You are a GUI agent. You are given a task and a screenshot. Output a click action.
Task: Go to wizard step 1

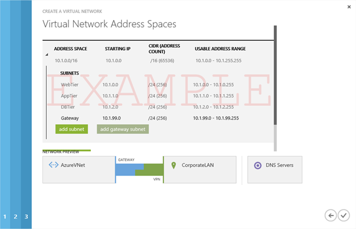pyautogui.click(x=5, y=217)
